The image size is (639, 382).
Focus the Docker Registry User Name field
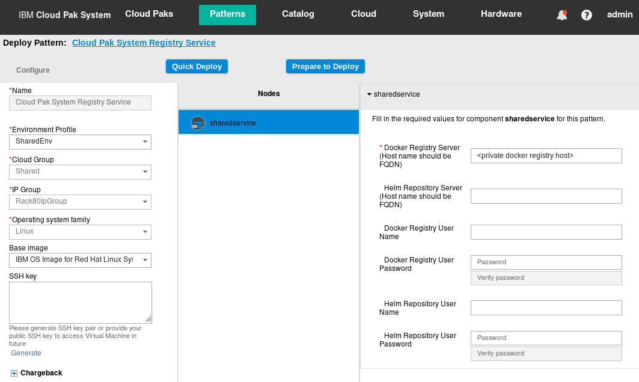546,232
